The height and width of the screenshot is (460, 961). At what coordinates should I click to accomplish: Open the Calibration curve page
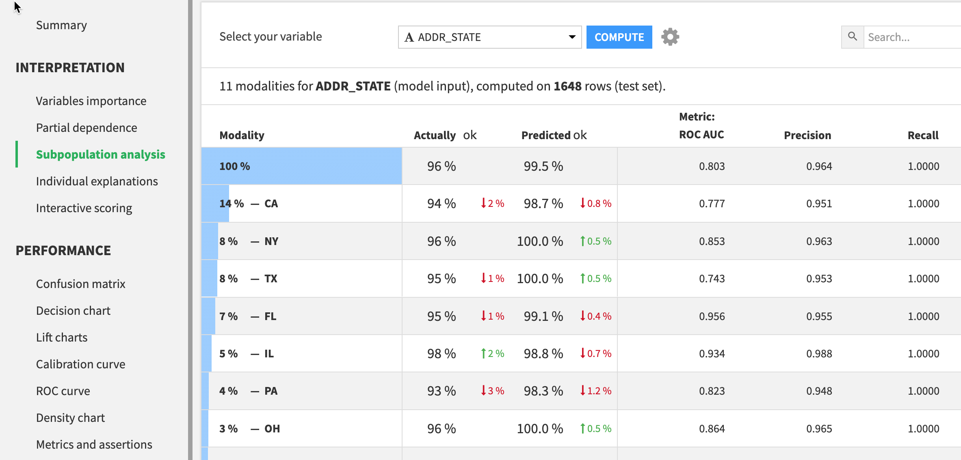(x=80, y=364)
